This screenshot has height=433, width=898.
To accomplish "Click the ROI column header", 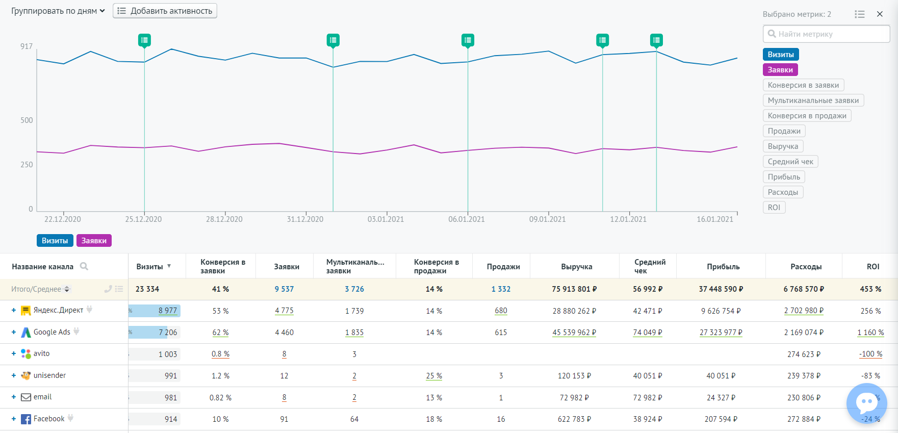I will 873,267.
